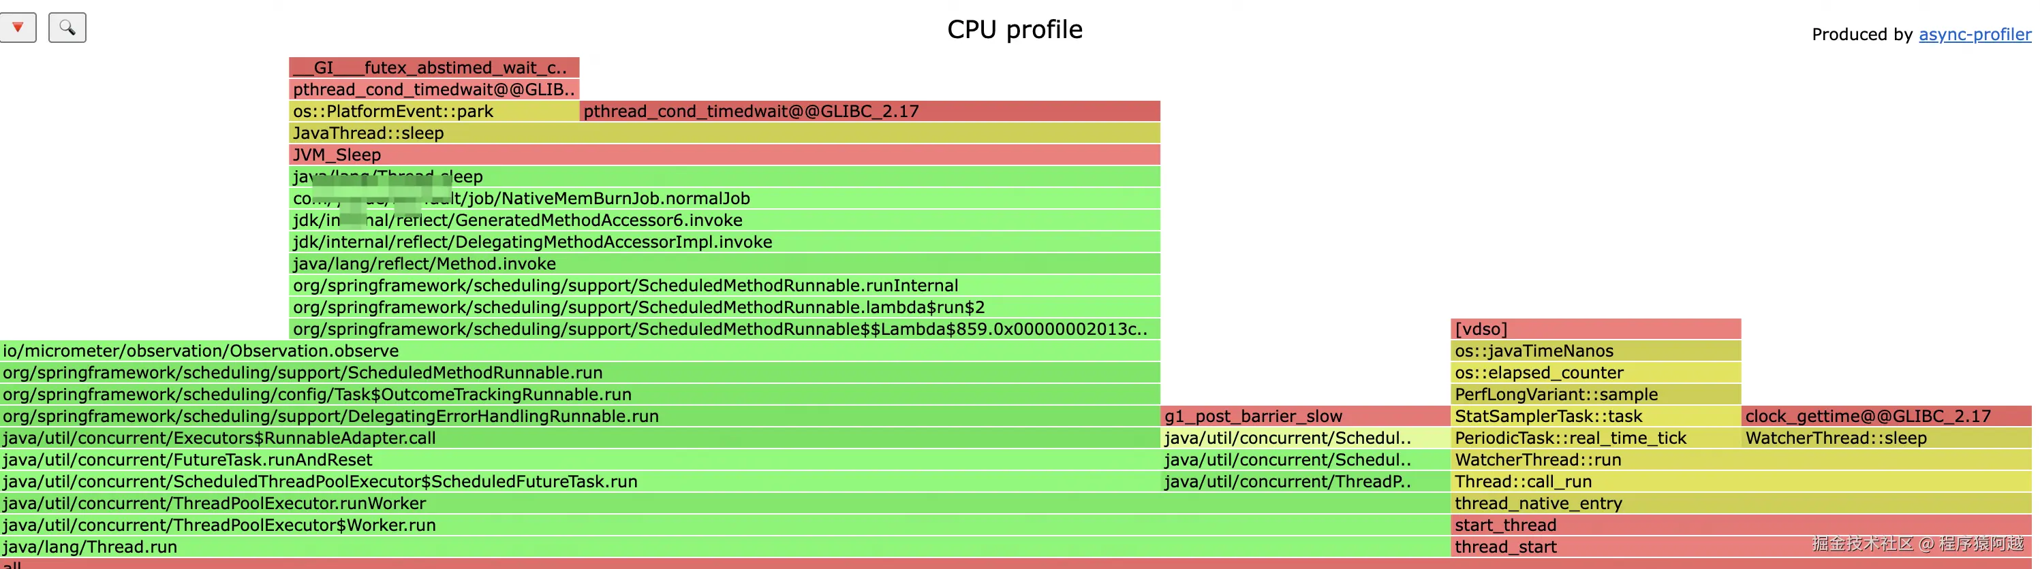The height and width of the screenshot is (569, 2040).
Task: Zoom into the JavaThread::sleep frame
Action: [724, 133]
